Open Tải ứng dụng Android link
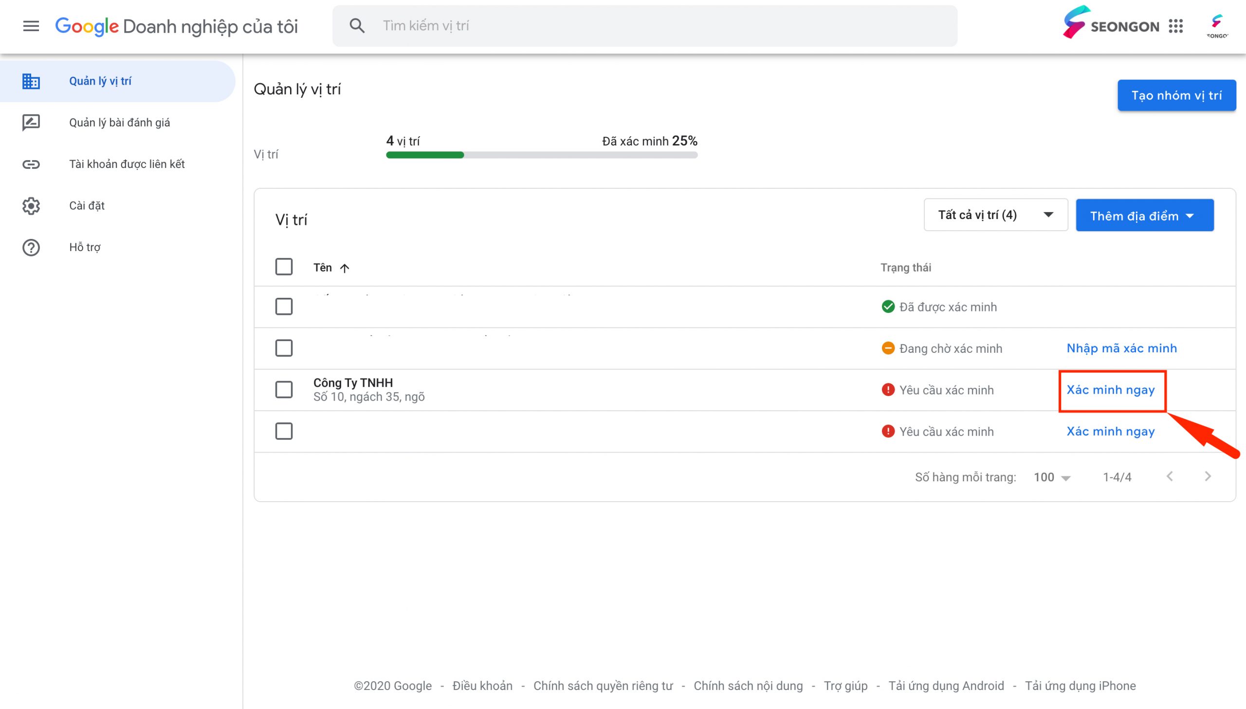 tap(946, 686)
